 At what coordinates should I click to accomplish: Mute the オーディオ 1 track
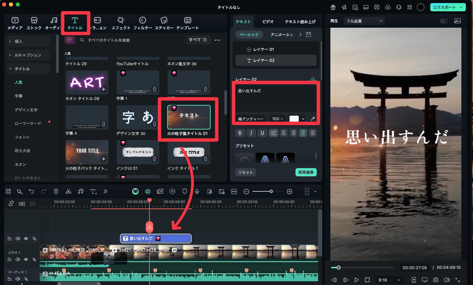click(x=17, y=279)
